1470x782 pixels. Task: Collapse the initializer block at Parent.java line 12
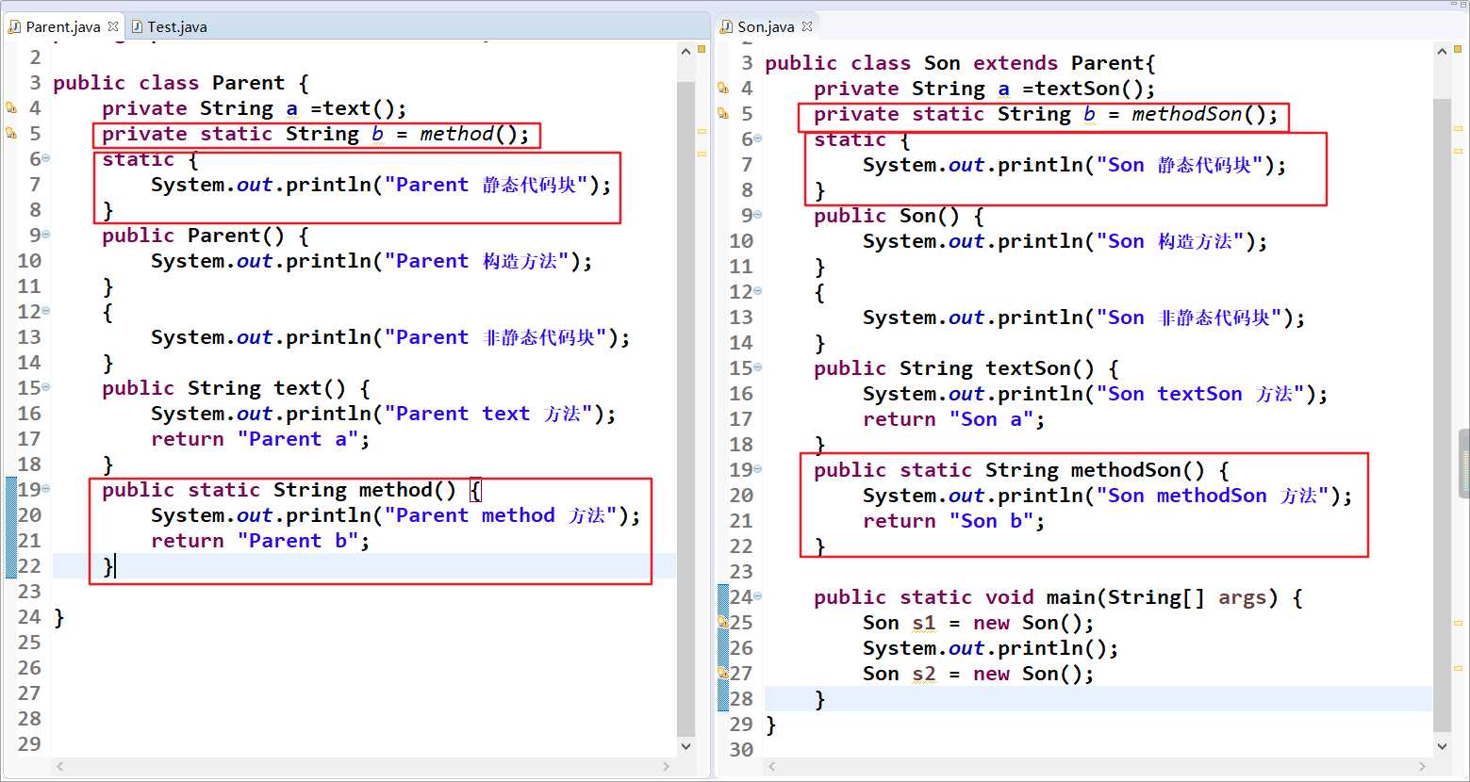click(x=46, y=311)
